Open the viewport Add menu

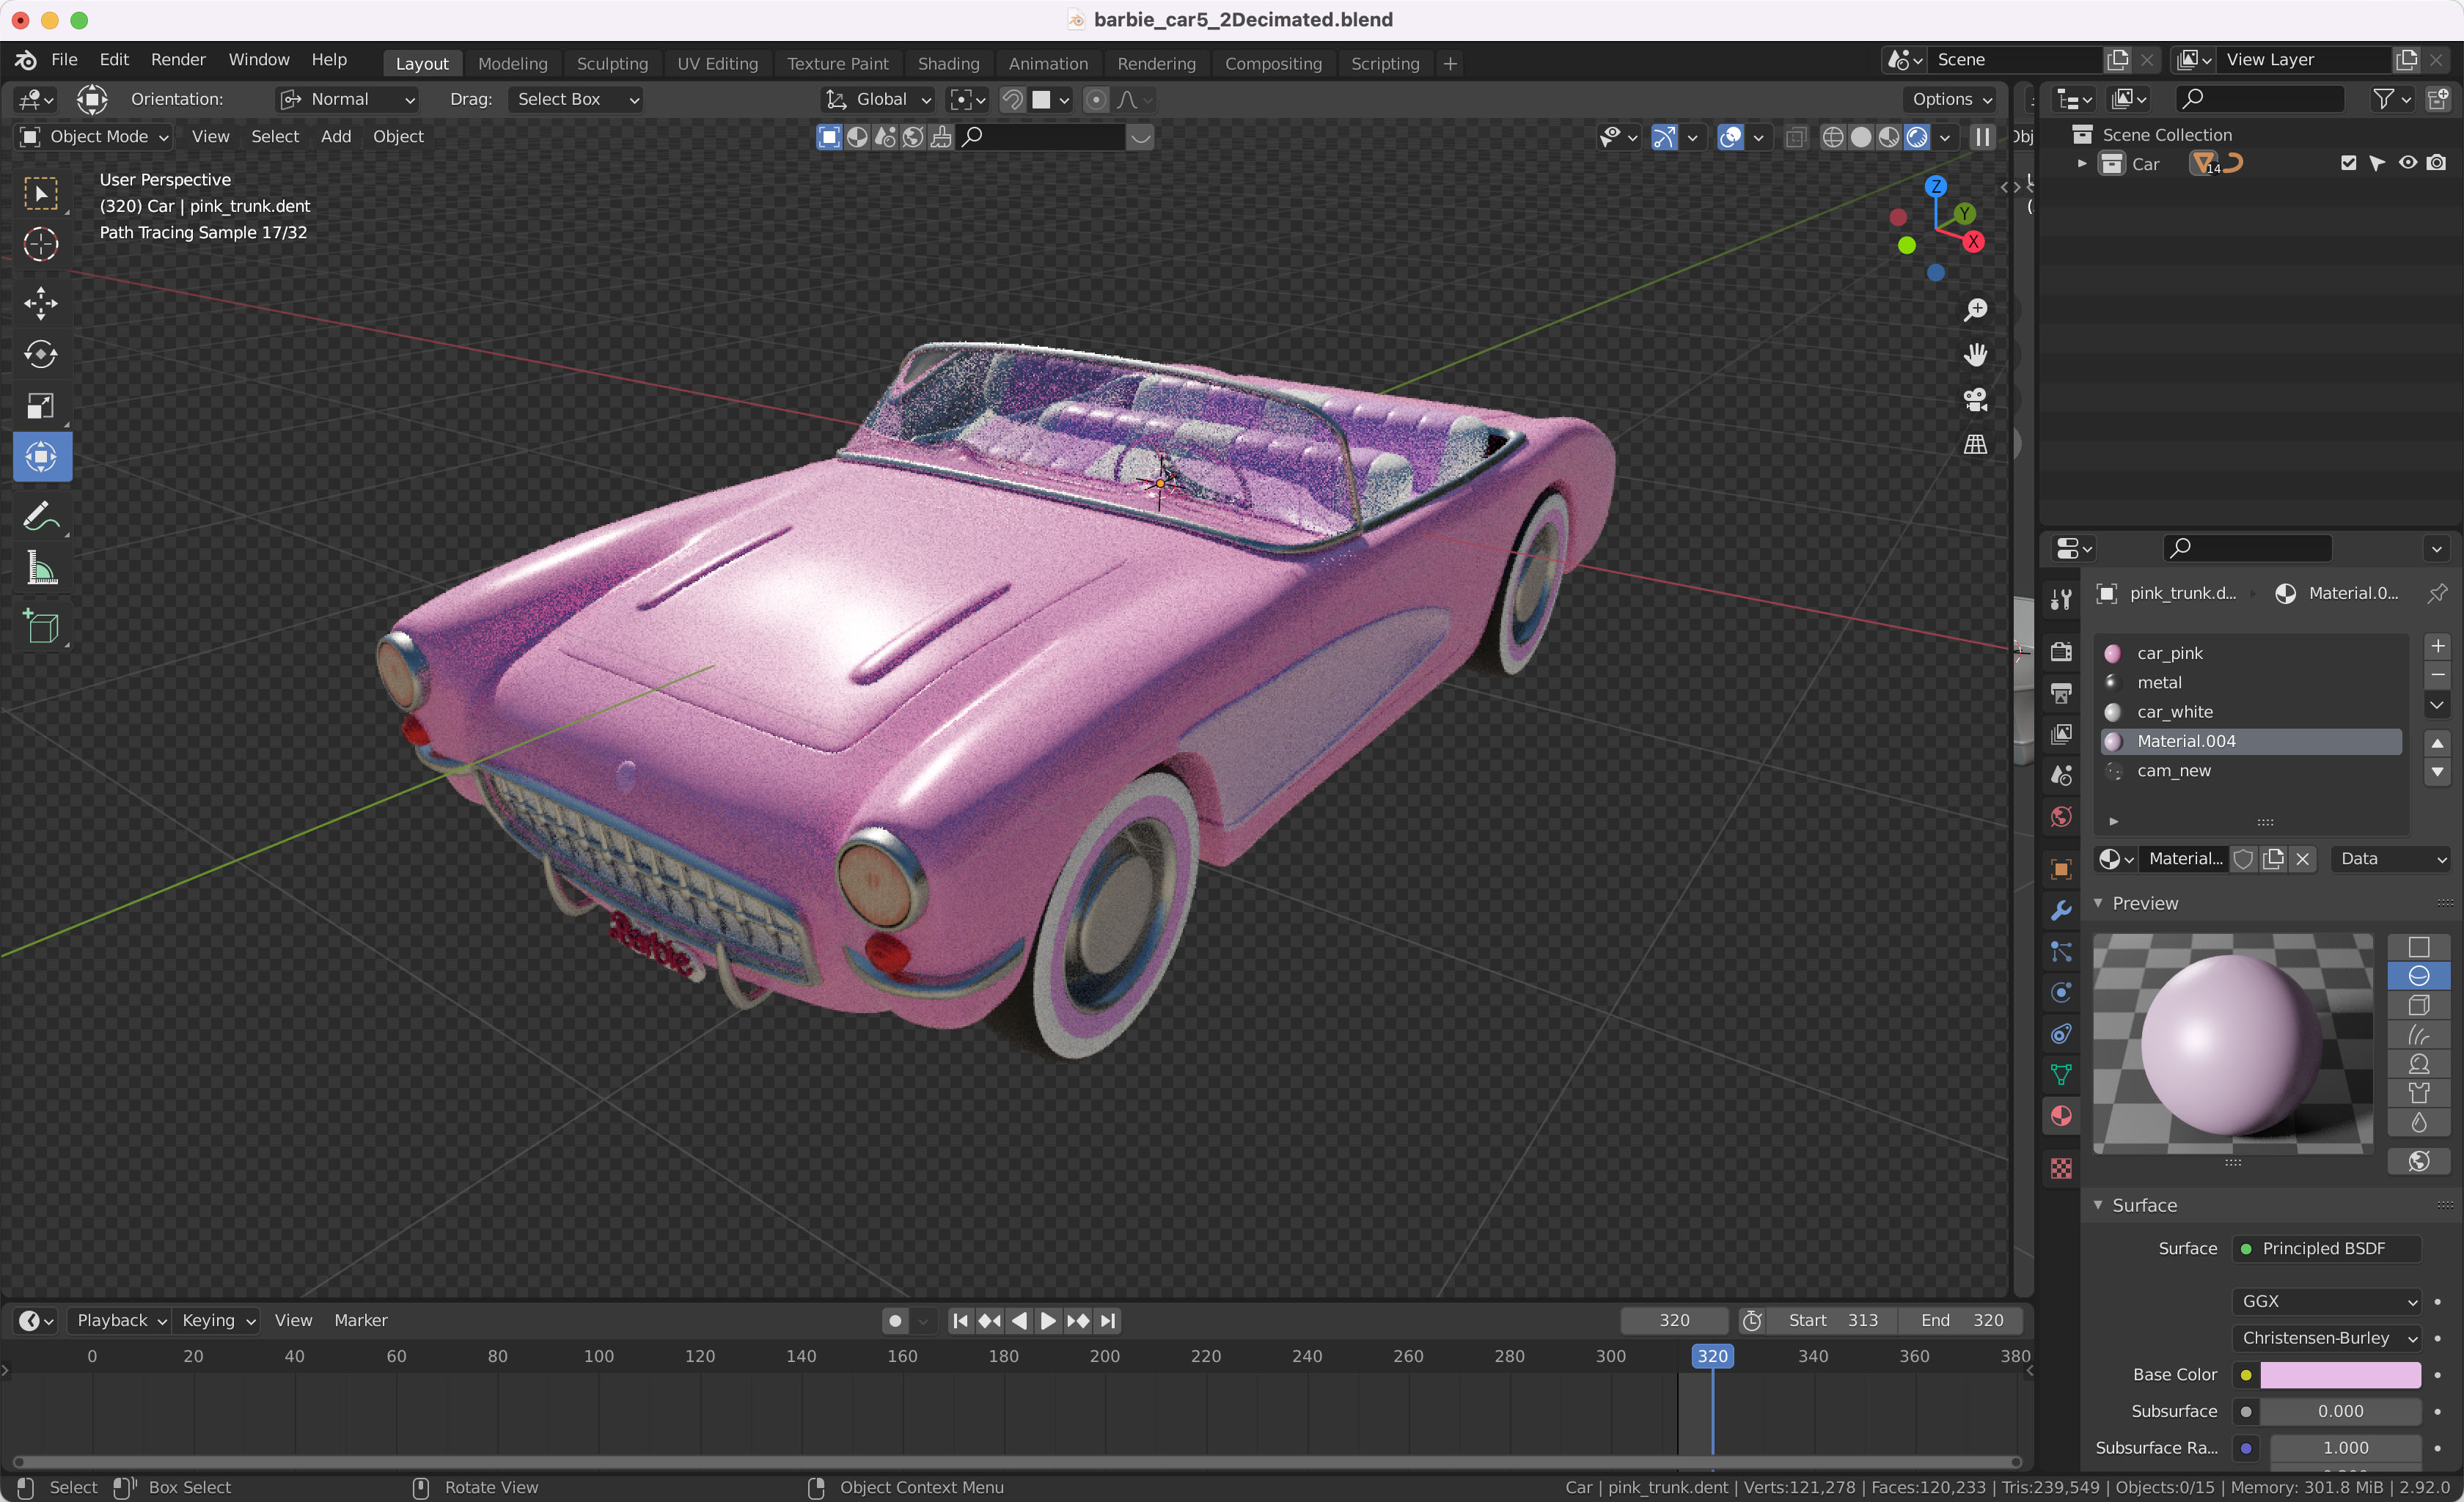point(336,137)
